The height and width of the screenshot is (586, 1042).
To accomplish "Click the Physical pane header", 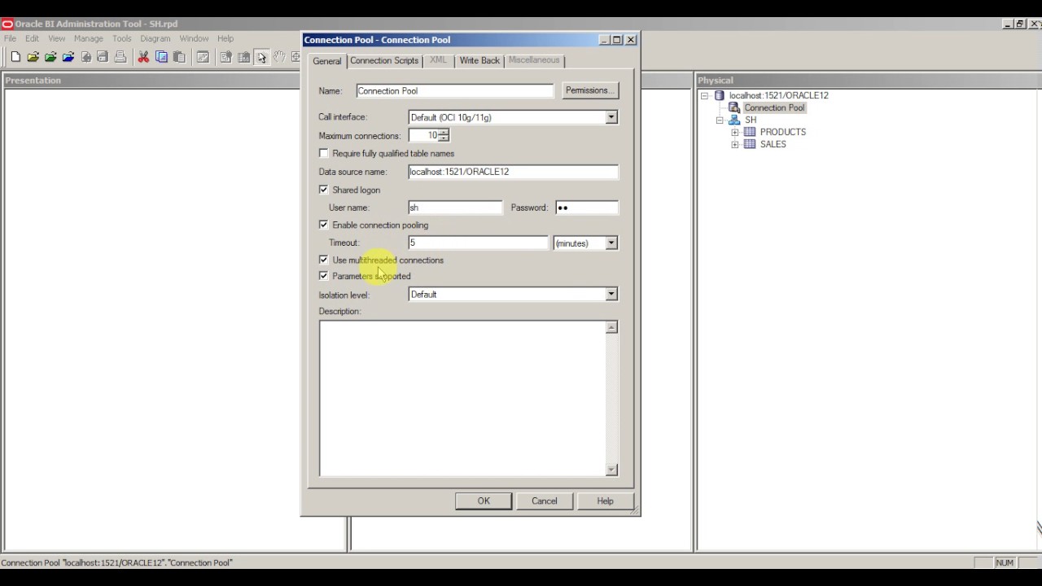I will 868,80.
